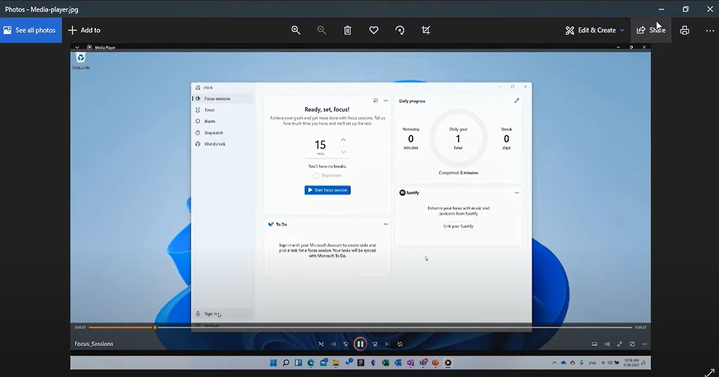Viewport: 719px width, 377px height.
Task: Zoom in on the photo
Action: coord(296,30)
